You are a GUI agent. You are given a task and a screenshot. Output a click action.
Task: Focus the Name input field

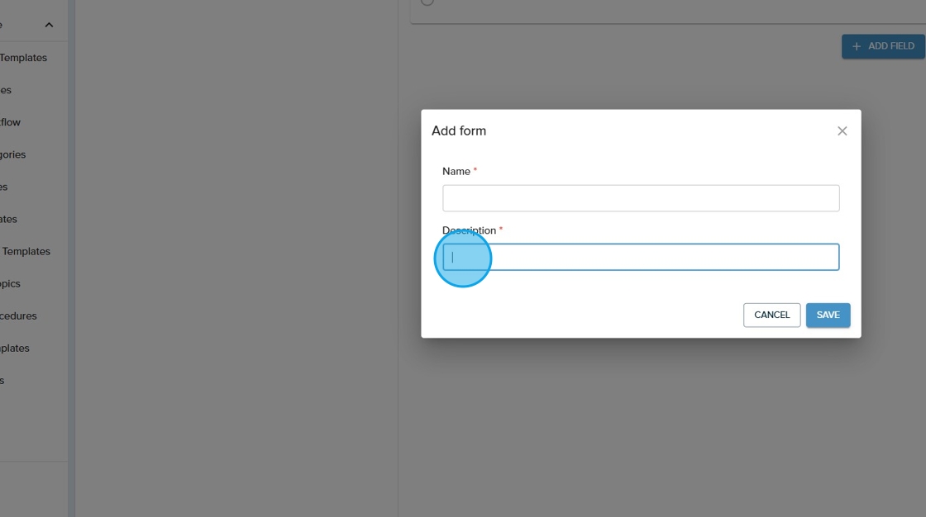pos(641,198)
